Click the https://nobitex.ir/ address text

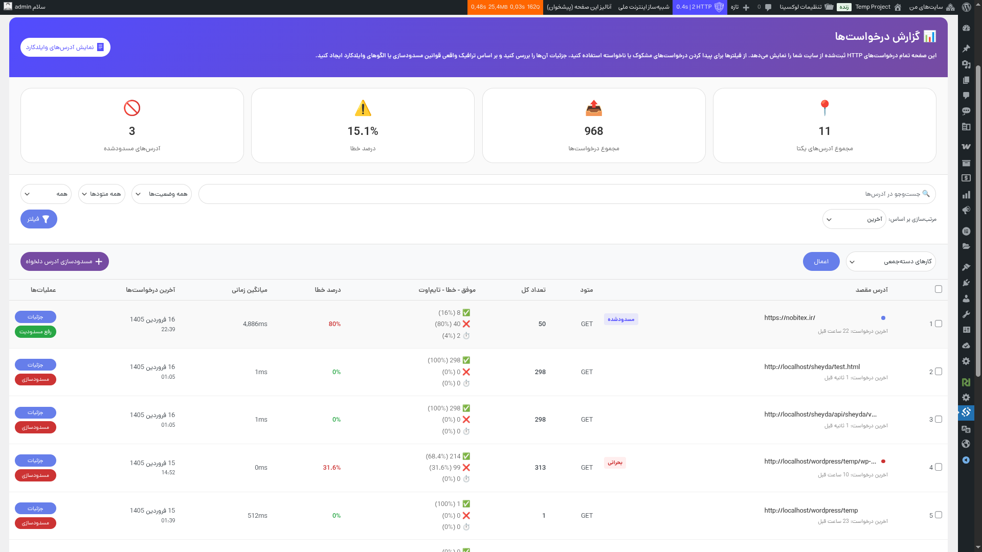point(790,318)
